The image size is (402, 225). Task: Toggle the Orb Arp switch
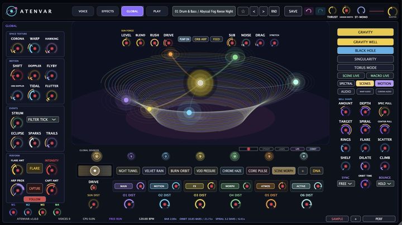pos(200,39)
